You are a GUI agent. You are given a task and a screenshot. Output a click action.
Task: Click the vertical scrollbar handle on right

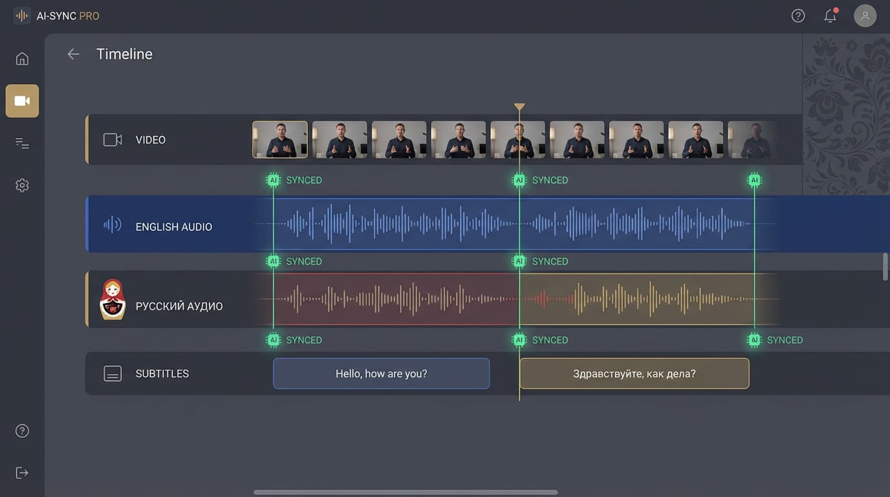(x=885, y=267)
